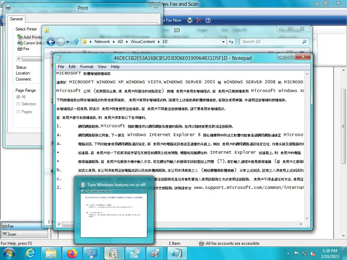
Task: Click 'All fax accounts are accessible' status
Action: coord(232,243)
